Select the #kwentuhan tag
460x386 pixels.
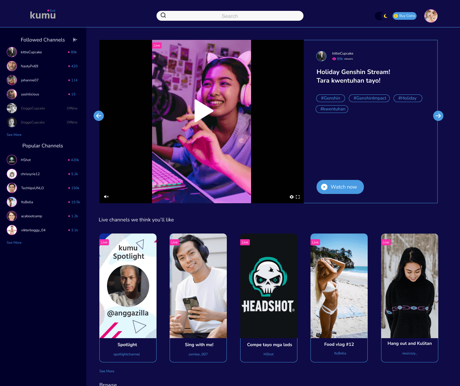332,109
